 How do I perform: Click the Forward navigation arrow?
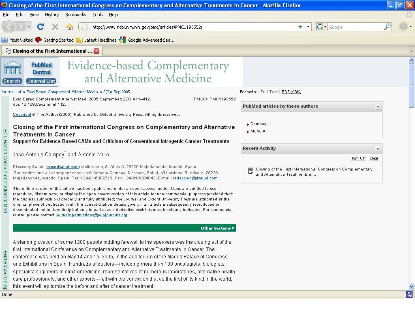tap(21, 27)
